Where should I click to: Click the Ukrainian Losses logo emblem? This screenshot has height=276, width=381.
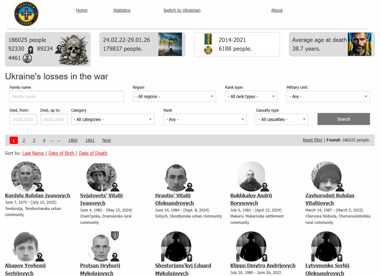pos(26,14)
